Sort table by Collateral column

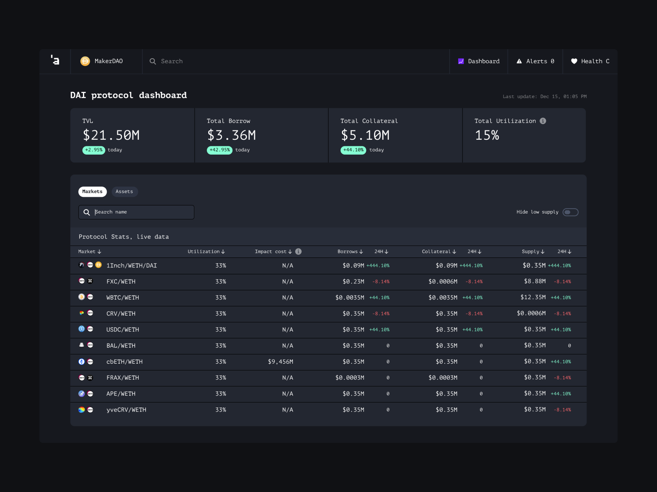[439, 251]
